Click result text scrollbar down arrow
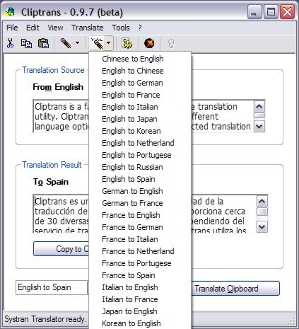 [262, 227]
